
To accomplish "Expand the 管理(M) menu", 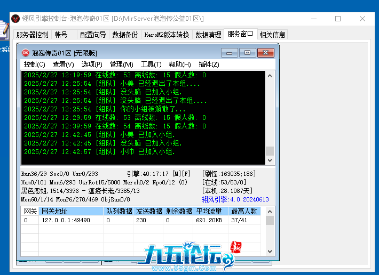I will click(121, 64).
